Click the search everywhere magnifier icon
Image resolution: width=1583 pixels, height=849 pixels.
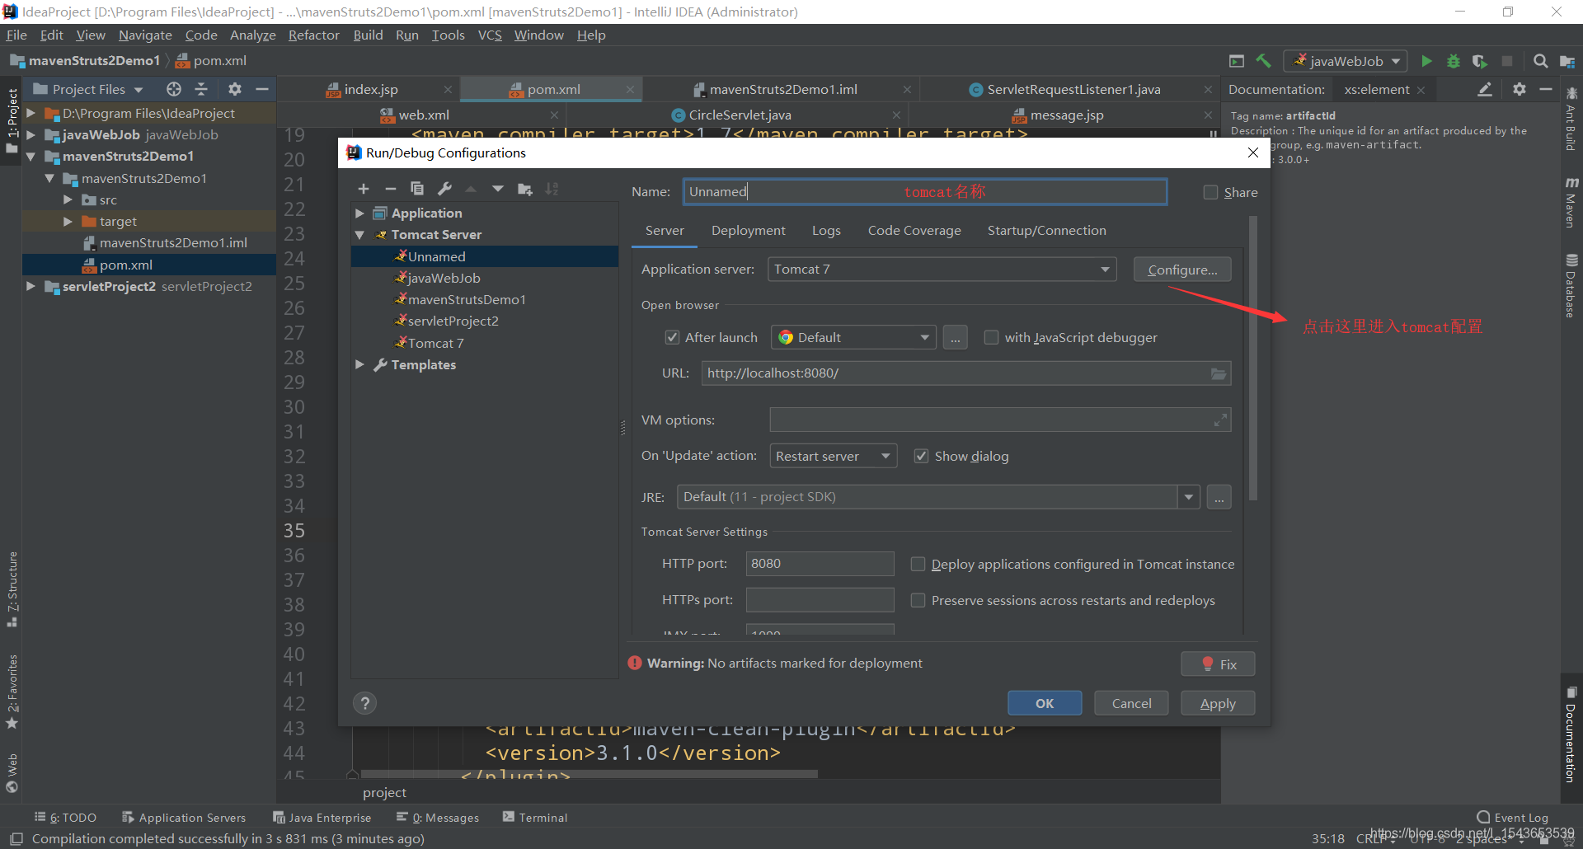pos(1540,61)
